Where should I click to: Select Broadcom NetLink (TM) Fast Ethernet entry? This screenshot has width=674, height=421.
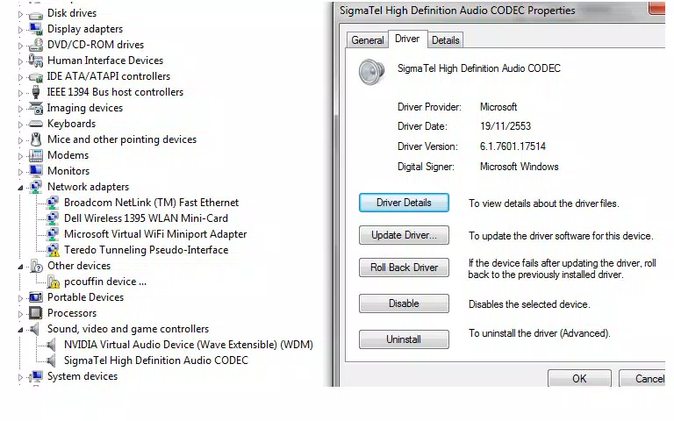[151, 203]
